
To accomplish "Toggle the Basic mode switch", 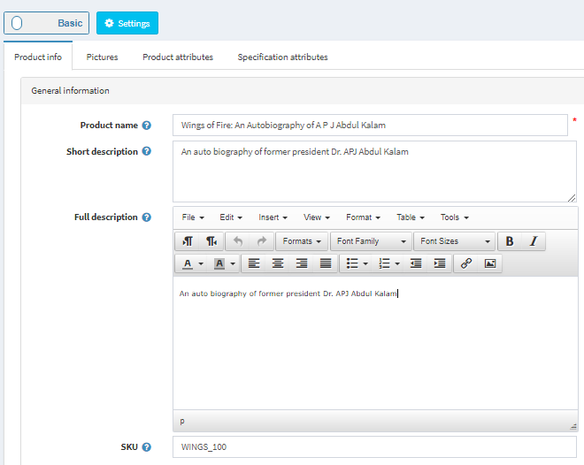I will 47,23.
